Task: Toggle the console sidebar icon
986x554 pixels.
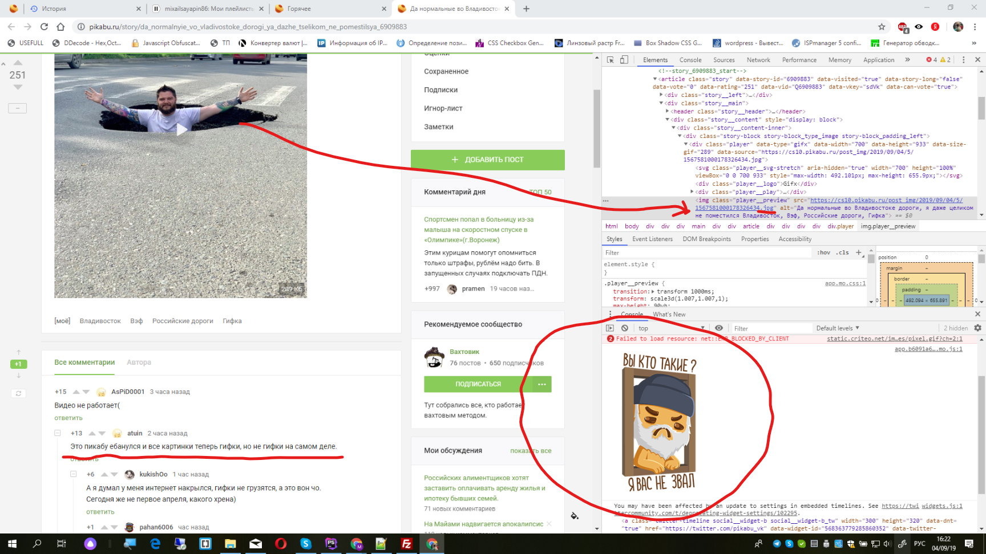Action: [x=610, y=328]
